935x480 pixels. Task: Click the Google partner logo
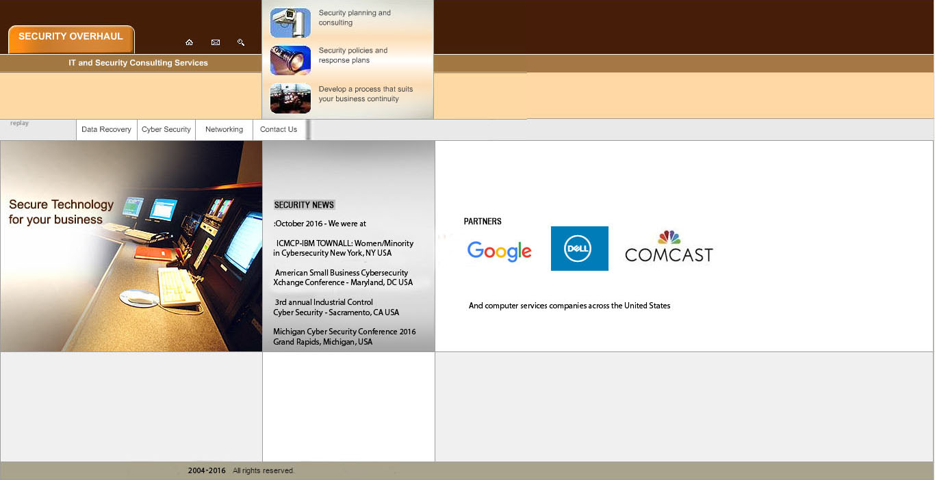point(499,252)
